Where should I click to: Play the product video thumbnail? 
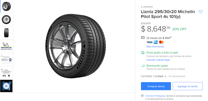pos(6,86)
